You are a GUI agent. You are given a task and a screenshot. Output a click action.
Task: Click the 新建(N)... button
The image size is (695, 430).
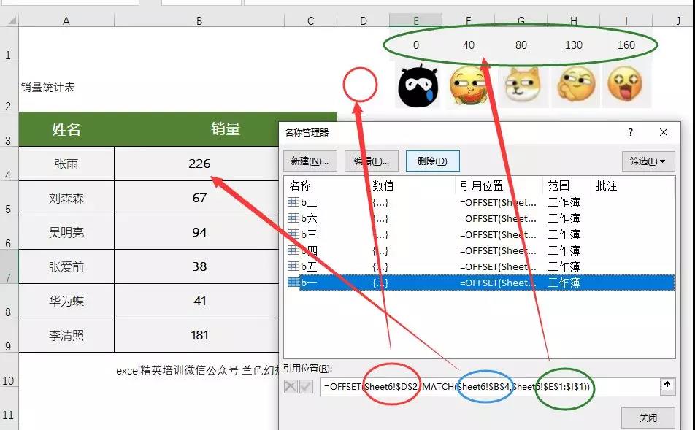(310, 161)
